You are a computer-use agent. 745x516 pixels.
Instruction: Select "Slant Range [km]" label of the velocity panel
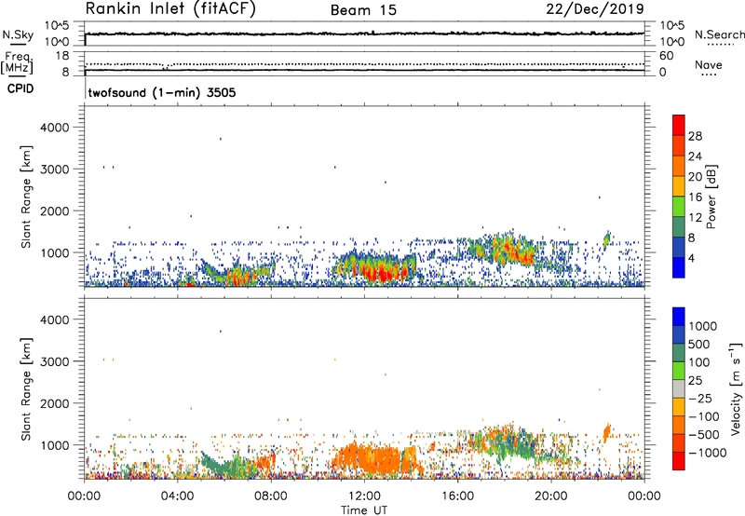pyautogui.click(x=26, y=389)
